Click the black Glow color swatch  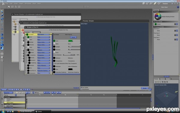pyautogui.click(x=70, y=69)
